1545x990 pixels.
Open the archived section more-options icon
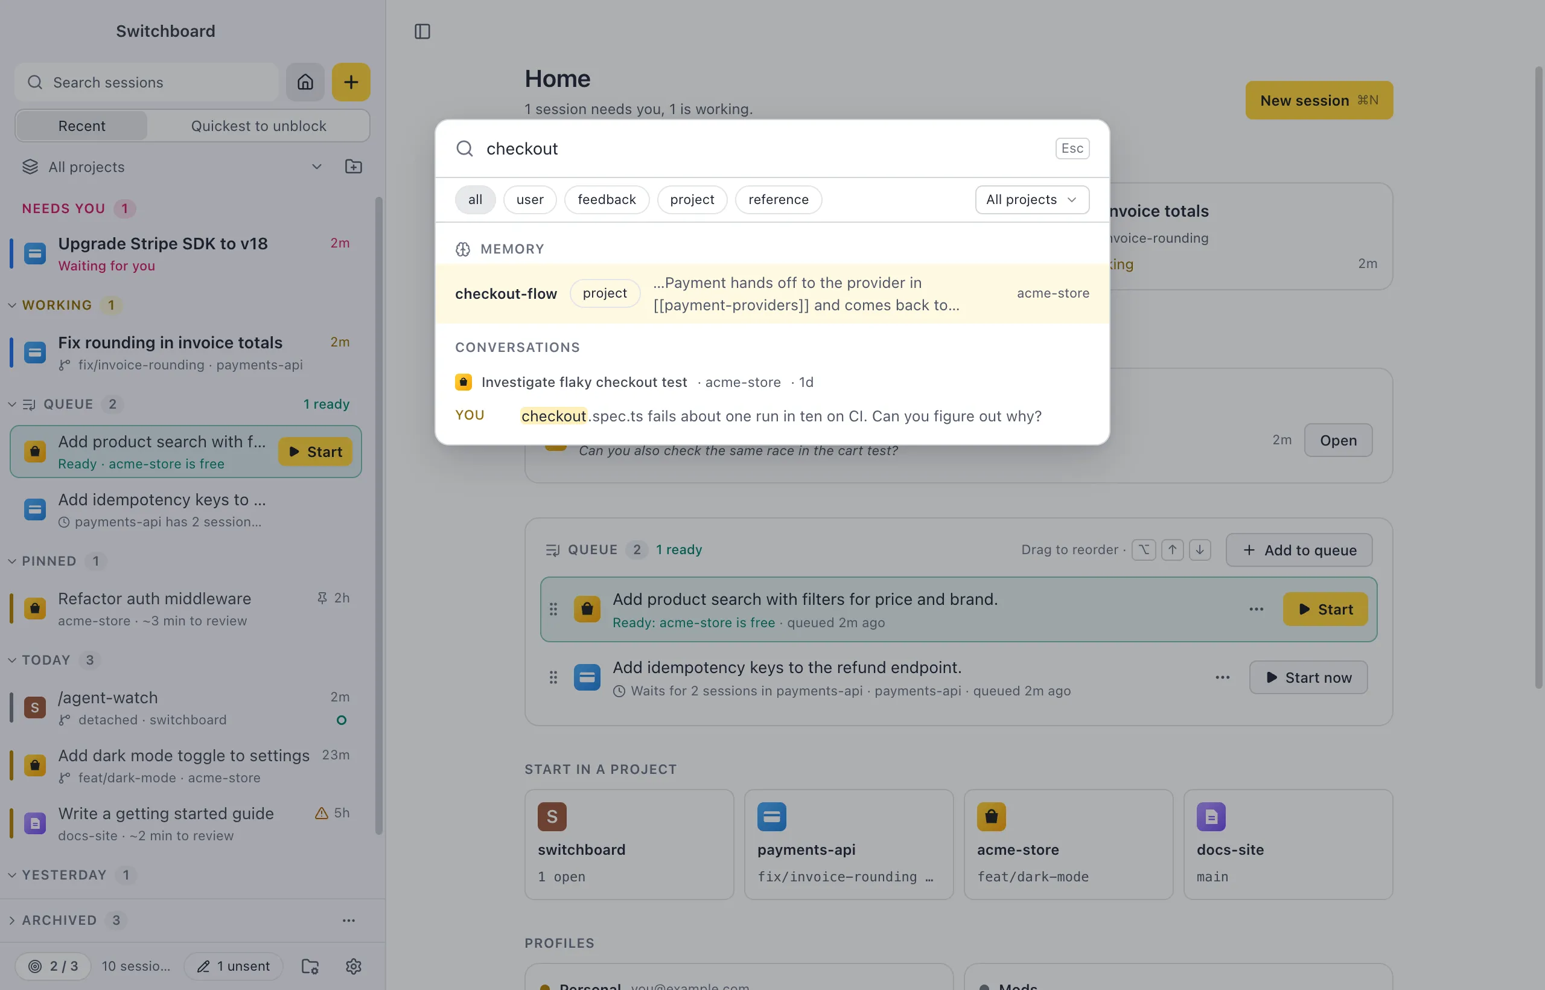tap(348, 920)
